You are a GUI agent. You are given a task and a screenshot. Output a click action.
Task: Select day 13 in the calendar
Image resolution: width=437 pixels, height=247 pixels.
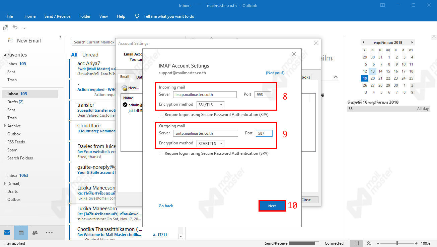372,71
